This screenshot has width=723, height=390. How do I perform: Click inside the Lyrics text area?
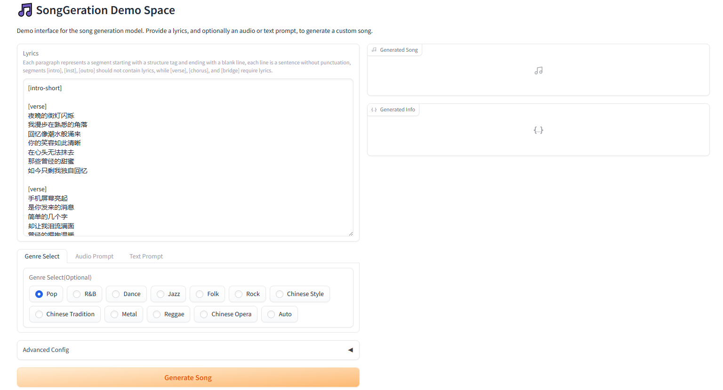pos(188,157)
